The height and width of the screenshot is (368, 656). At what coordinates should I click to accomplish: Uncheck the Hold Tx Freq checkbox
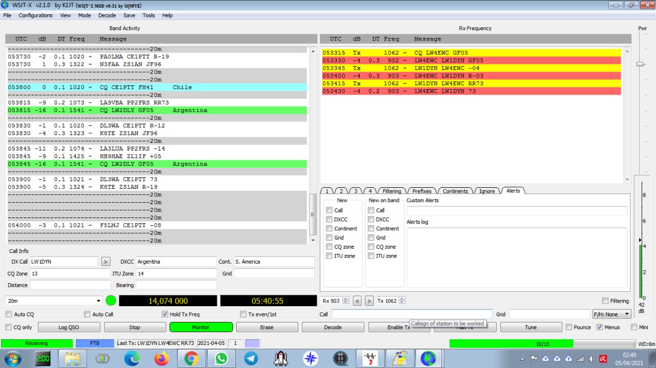click(165, 314)
